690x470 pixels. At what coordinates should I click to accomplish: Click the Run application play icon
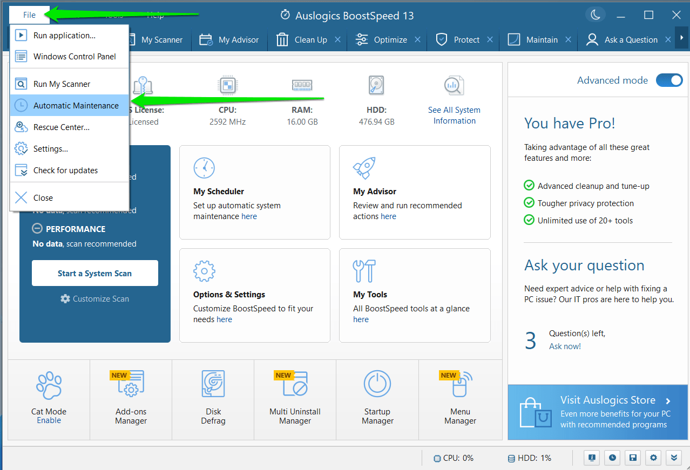coord(21,36)
